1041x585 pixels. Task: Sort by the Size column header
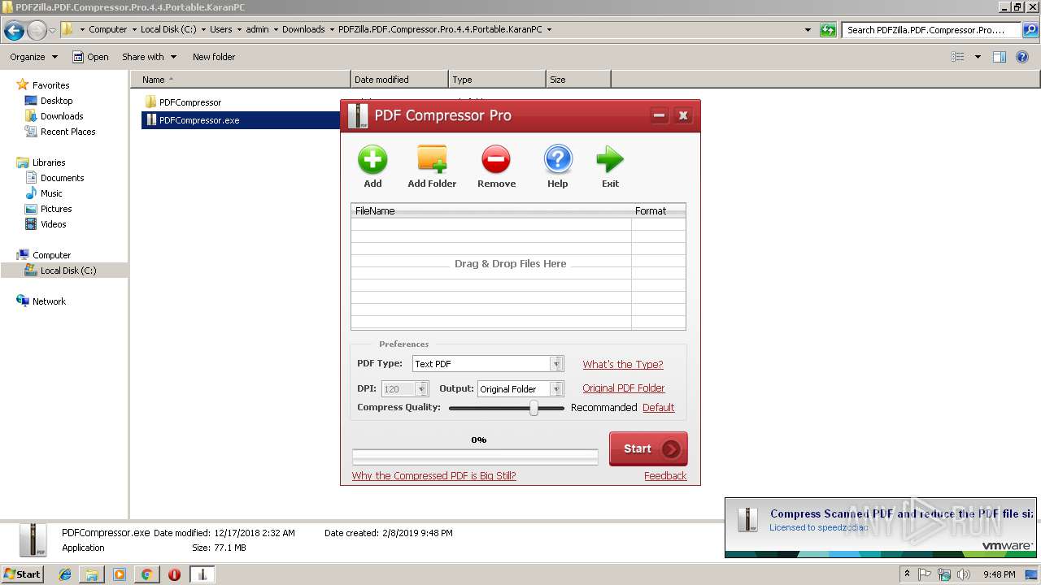click(578, 80)
